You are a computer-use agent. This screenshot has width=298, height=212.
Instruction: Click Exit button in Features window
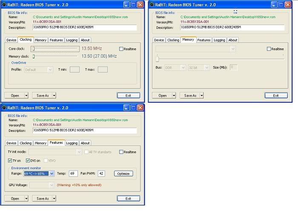[x=129, y=198]
